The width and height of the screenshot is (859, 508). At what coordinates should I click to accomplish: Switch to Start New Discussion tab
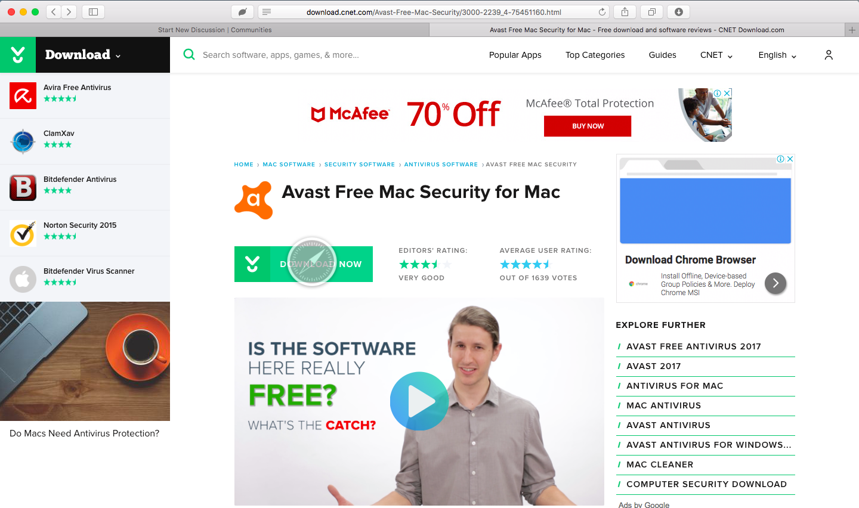pyautogui.click(x=215, y=30)
